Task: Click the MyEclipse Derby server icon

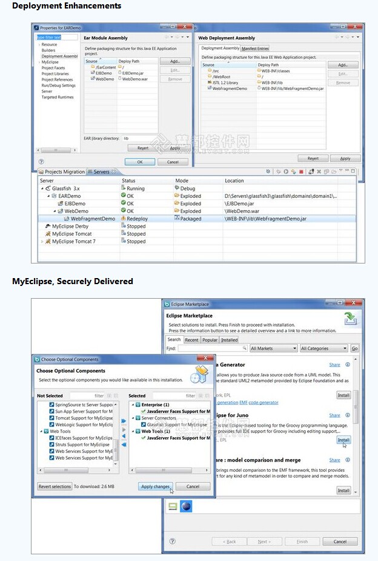Action: click(x=47, y=226)
